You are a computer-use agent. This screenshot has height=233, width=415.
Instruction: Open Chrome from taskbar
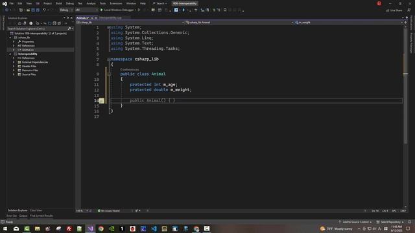[101, 228]
